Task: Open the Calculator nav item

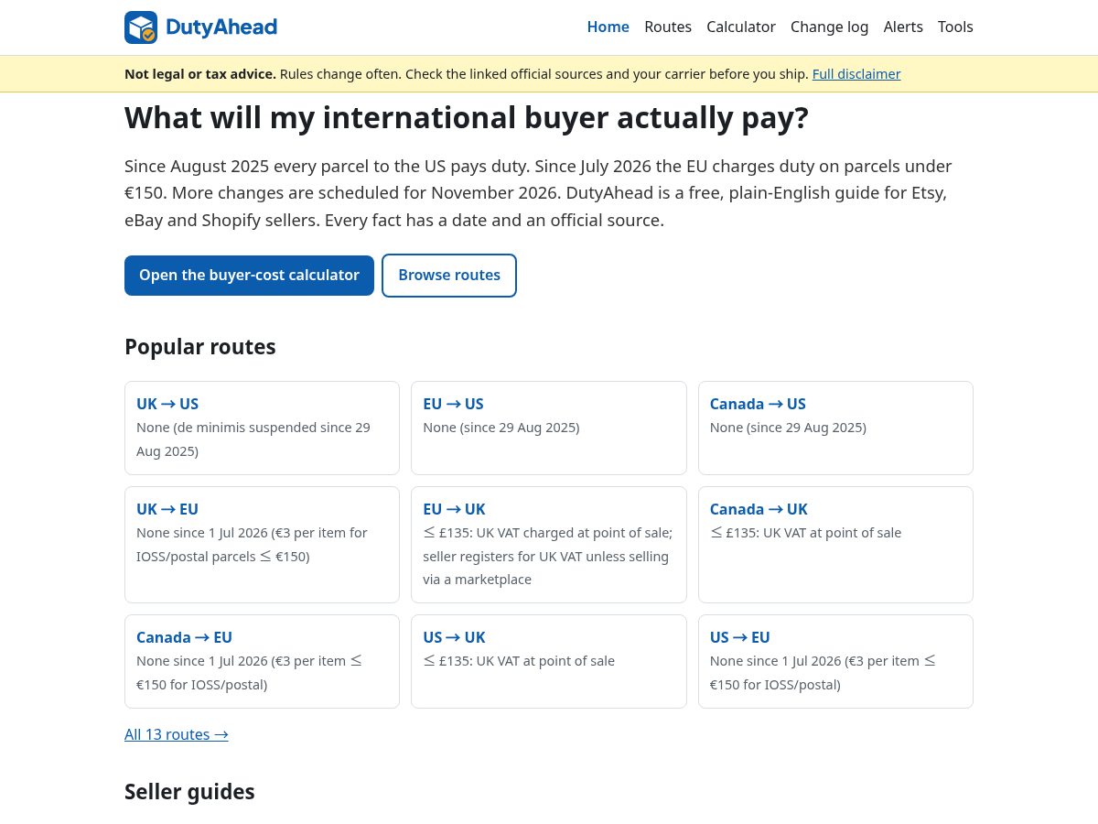Action: (741, 27)
